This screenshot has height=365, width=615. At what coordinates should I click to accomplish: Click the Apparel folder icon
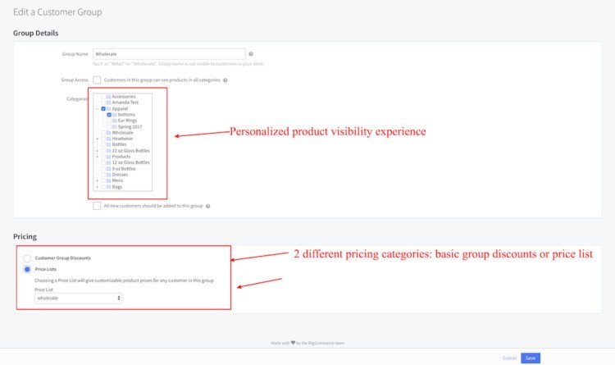coord(108,108)
